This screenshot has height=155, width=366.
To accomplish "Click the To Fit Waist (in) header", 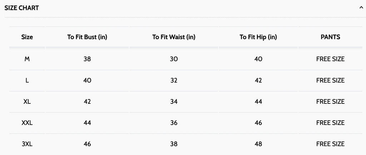I will pyautogui.click(x=174, y=37).
